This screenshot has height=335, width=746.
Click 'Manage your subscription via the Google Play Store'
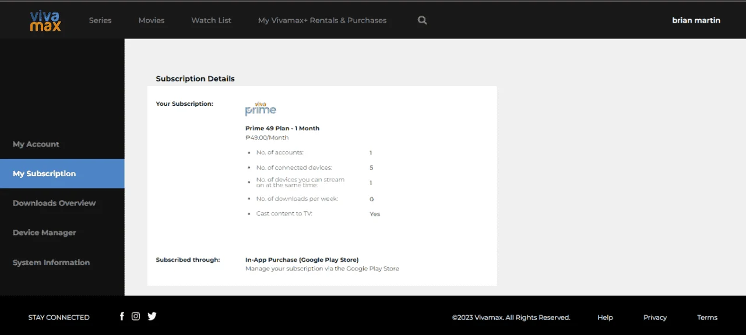(x=322, y=269)
